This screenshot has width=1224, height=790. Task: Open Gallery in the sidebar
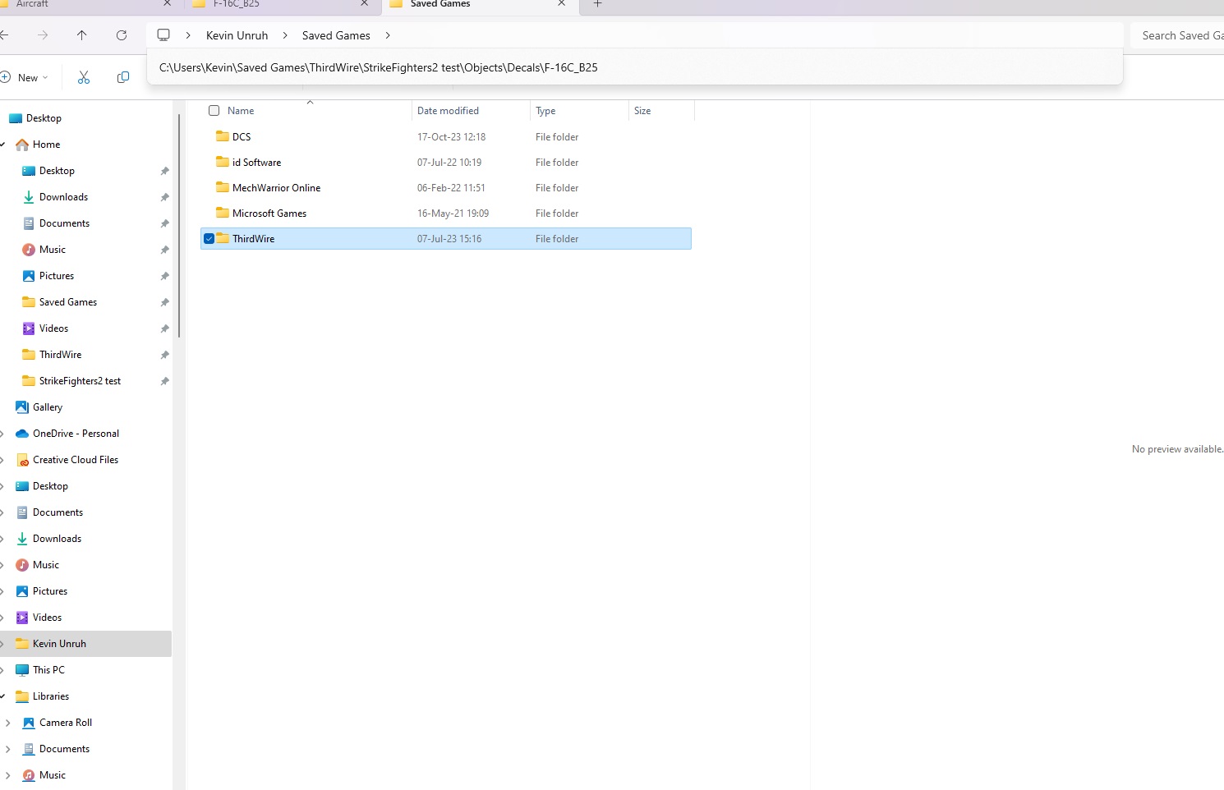click(x=47, y=407)
